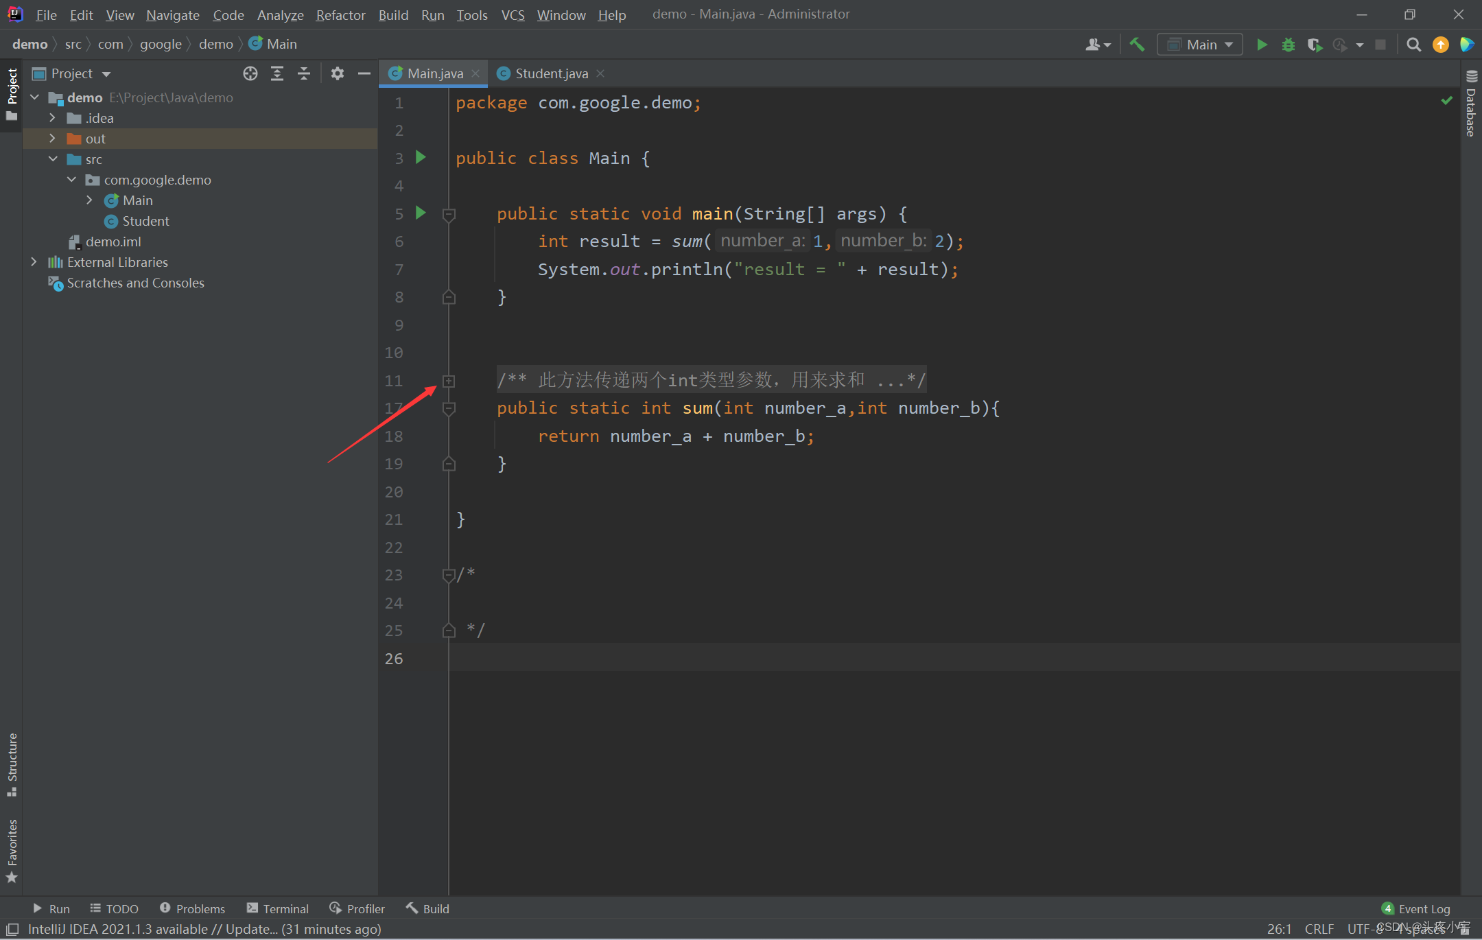Click the Run configuration dropdown arrow
This screenshot has width=1482, height=940.
click(1230, 43)
